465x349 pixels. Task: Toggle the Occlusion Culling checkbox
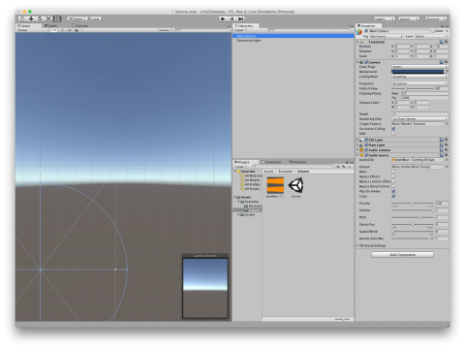[393, 129]
